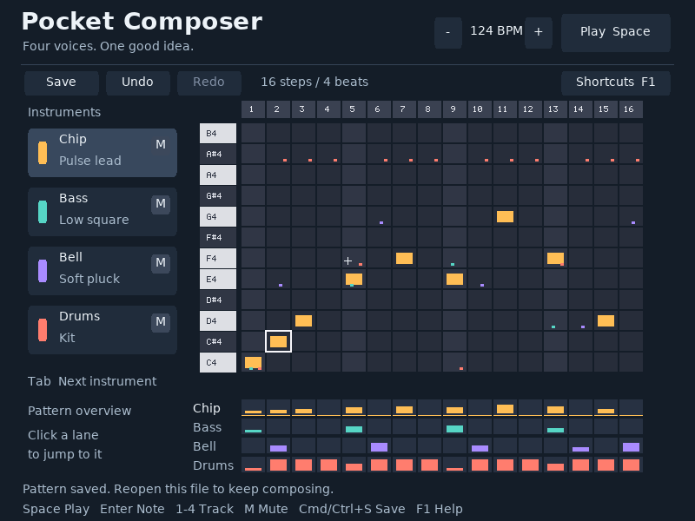Select the Bass Low square instrument
Image resolution: width=695 pixels, height=521 pixels.
click(103, 212)
